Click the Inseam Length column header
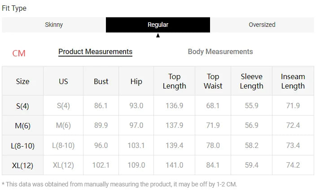 coord(293,81)
